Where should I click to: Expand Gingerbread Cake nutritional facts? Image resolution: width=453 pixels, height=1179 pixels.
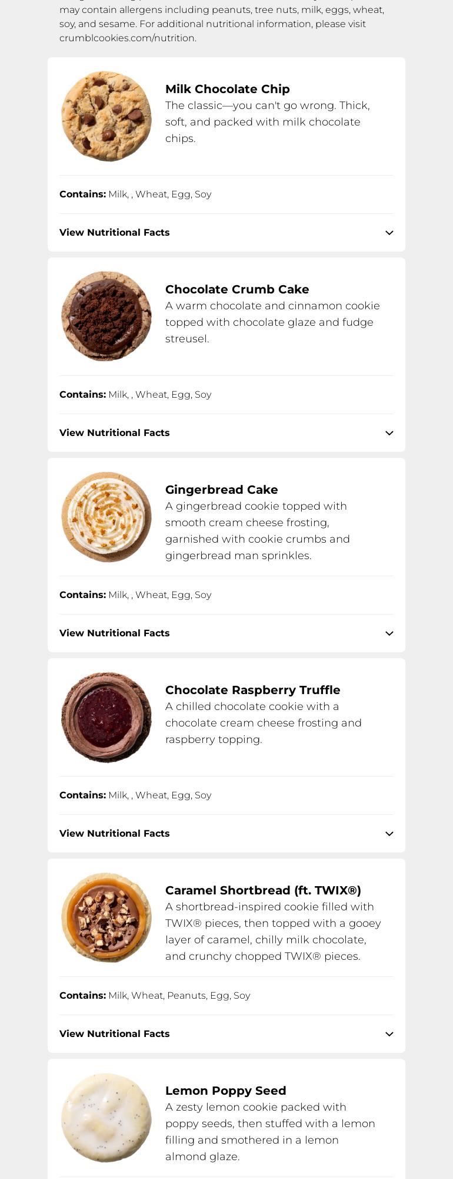114,633
